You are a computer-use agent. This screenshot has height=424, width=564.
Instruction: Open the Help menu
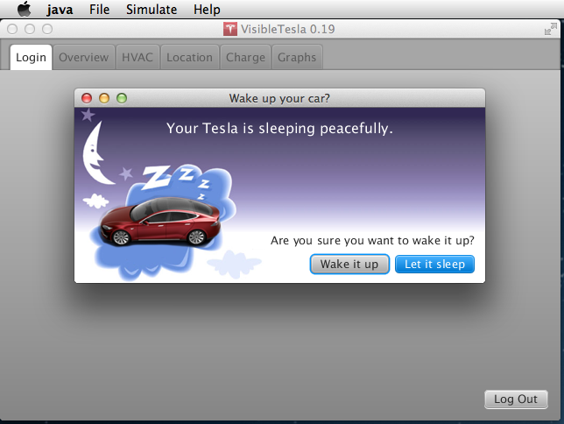[207, 10]
